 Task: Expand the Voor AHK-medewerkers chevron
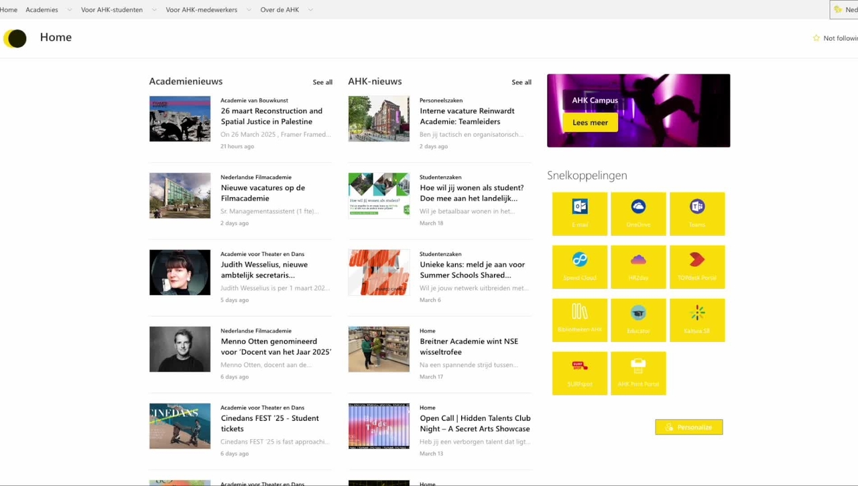pos(249,10)
